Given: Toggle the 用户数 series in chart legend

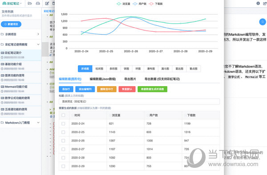Looking at the screenshot, I should pos(139,4).
